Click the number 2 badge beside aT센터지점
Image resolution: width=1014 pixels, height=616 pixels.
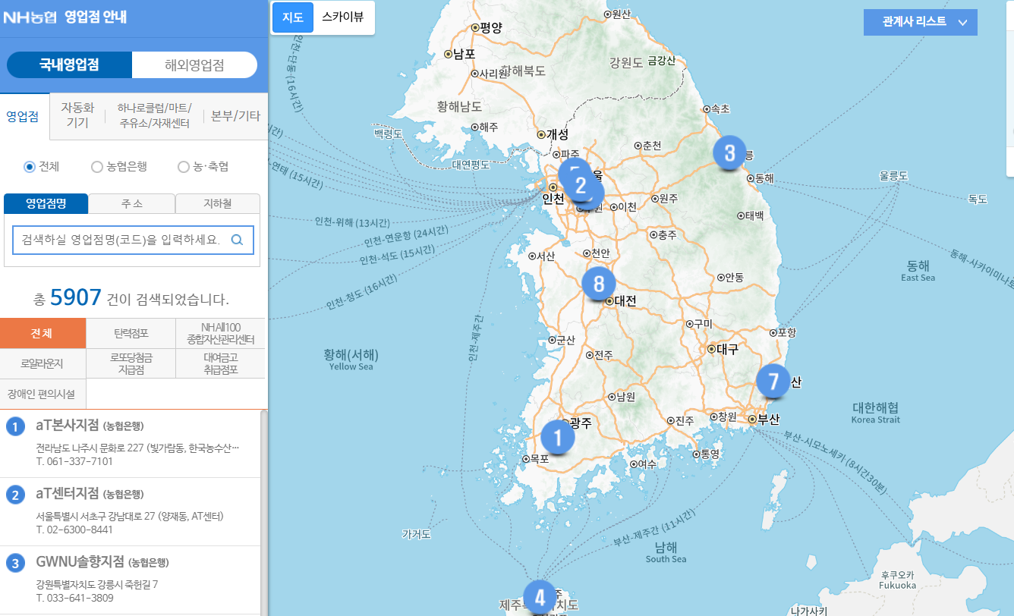coord(15,495)
